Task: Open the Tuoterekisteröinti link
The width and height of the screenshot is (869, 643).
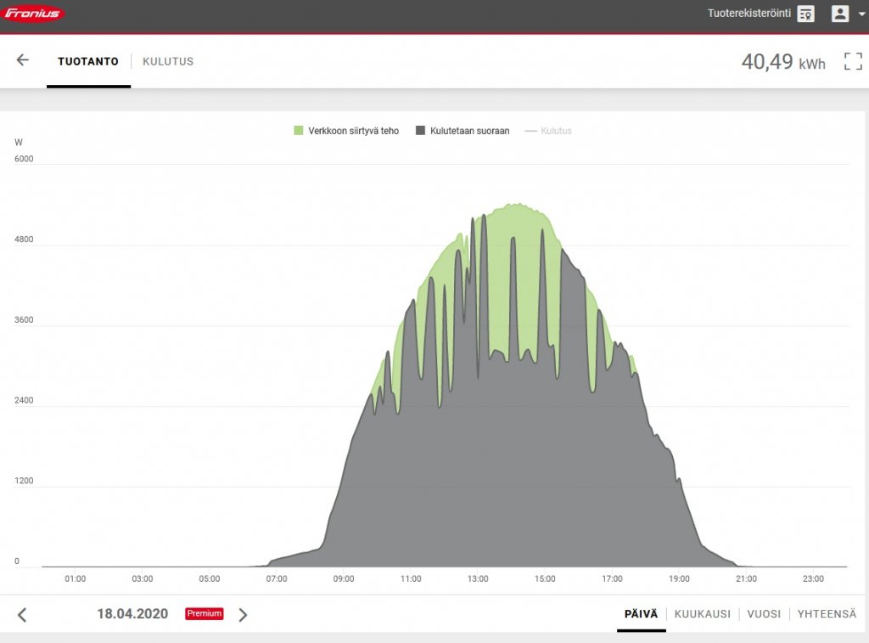Action: coord(748,14)
